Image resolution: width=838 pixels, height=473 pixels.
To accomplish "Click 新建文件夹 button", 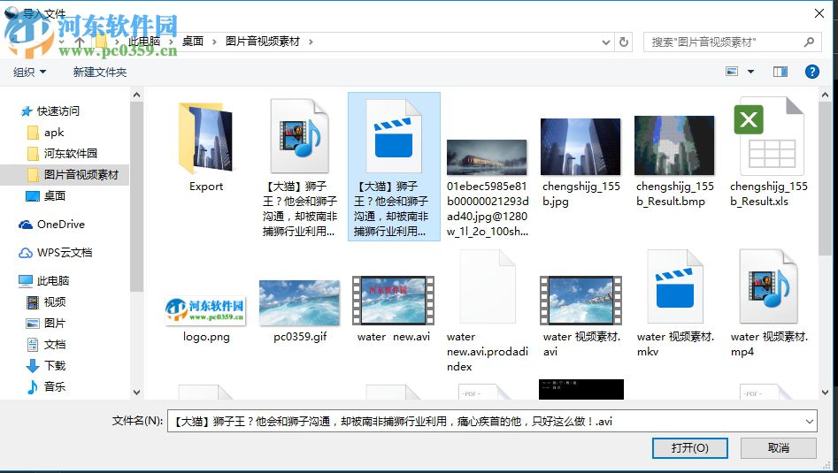I will click(100, 72).
